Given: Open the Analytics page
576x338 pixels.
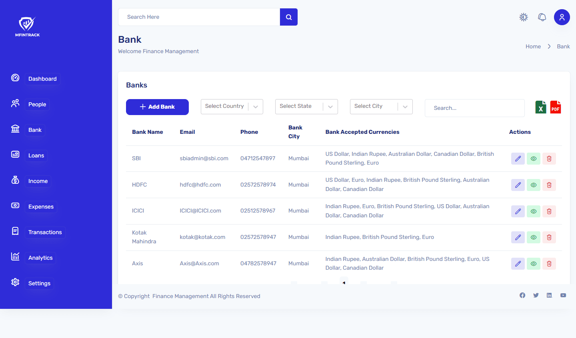Looking at the screenshot, I should point(40,258).
